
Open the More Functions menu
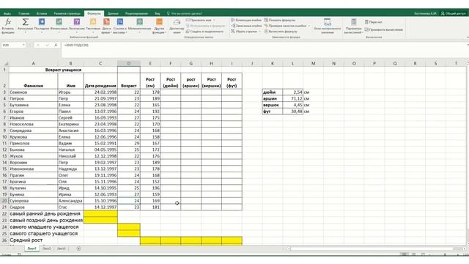[x=159, y=26]
